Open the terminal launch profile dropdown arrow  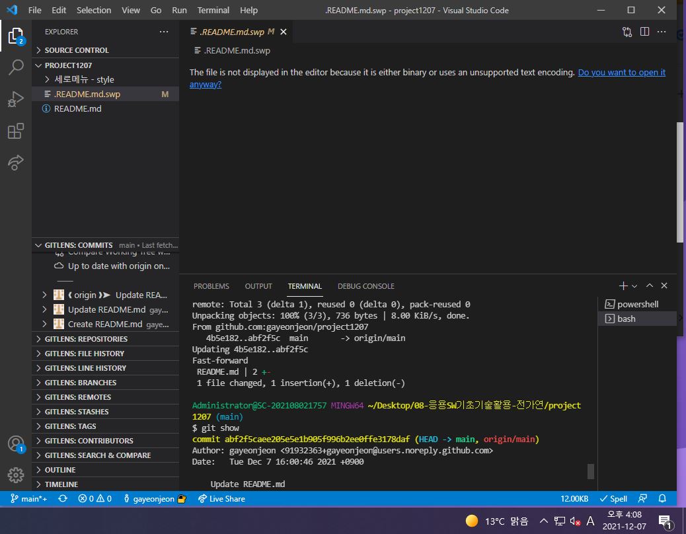tap(634, 286)
